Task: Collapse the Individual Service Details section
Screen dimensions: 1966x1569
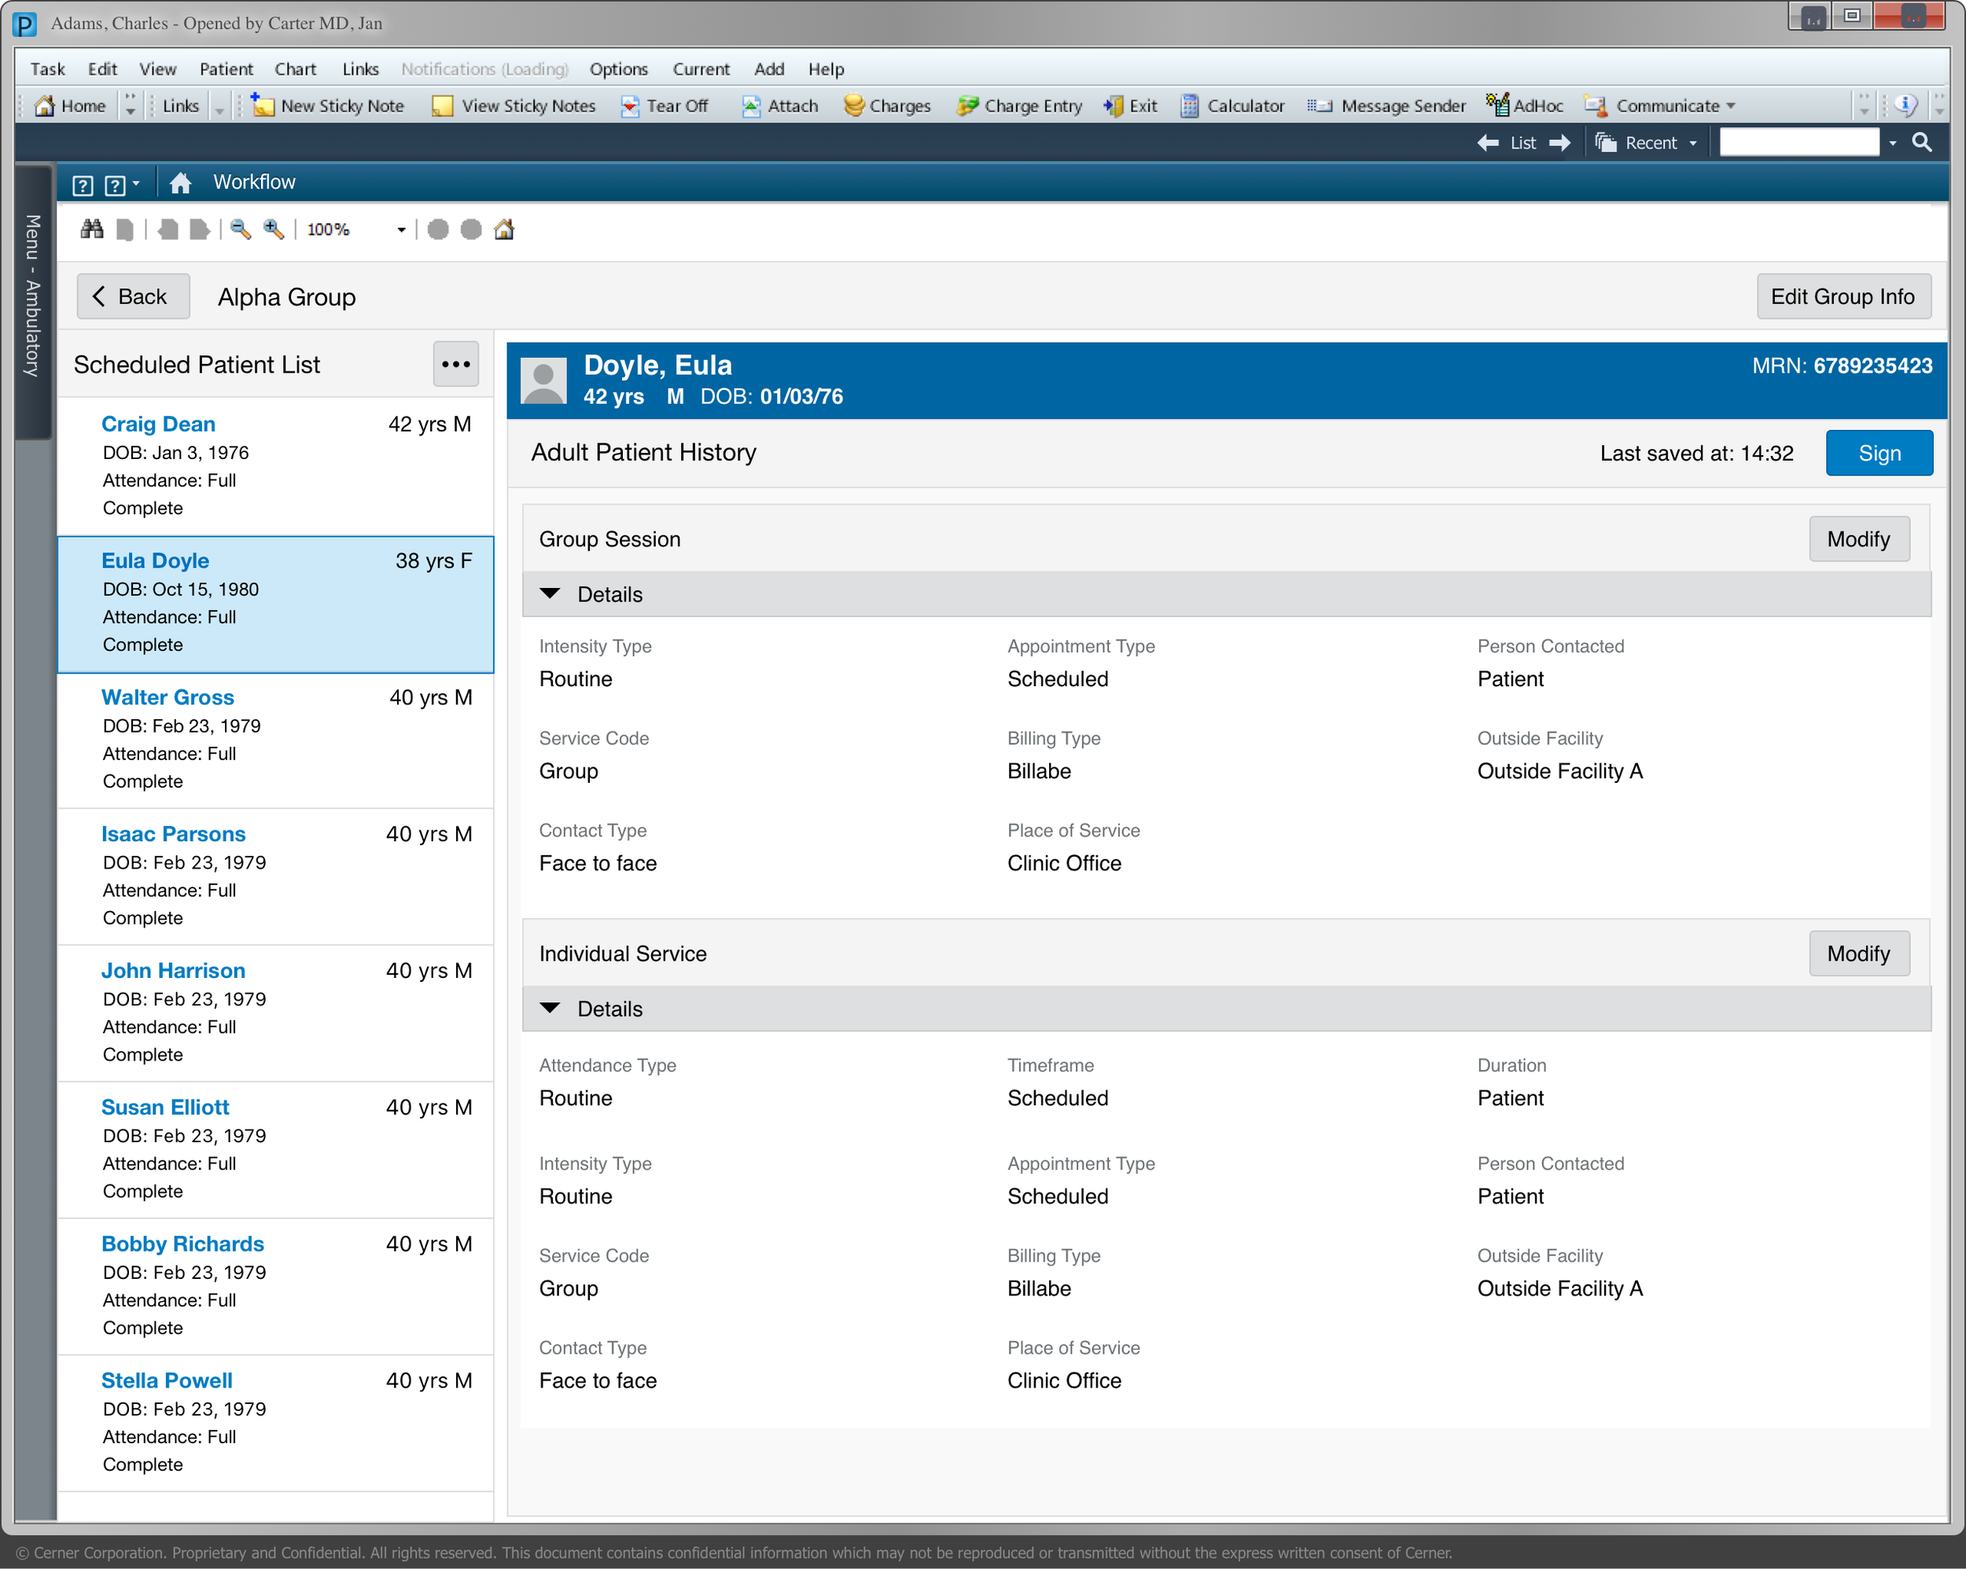Action: point(550,1009)
